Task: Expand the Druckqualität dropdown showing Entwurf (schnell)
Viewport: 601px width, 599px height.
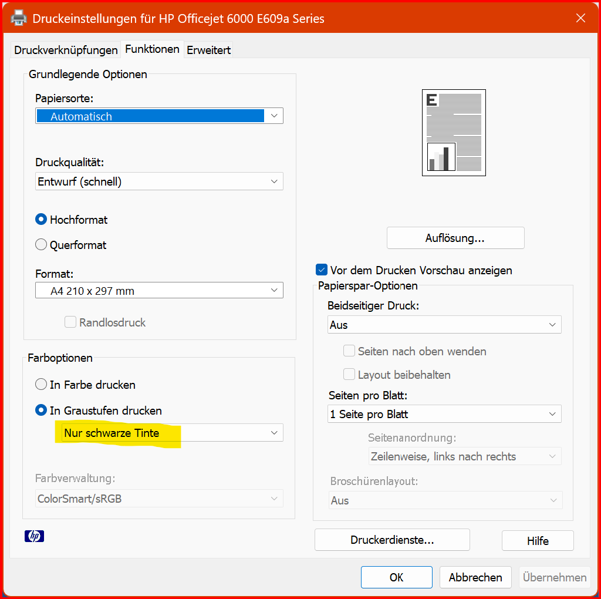Action: click(x=159, y=181)
